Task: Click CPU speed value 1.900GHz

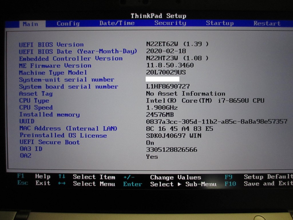Action: pos(162,108)
